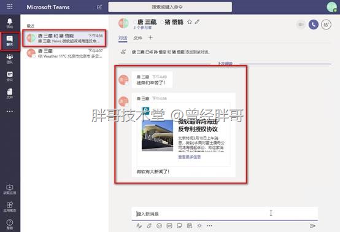
Task: Open the profile avatar at top right
Action: (332, 7)
